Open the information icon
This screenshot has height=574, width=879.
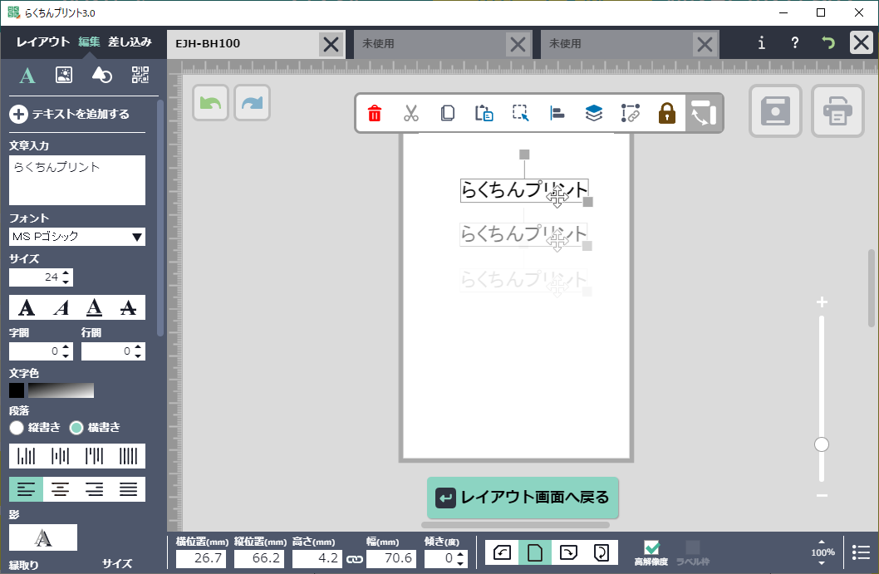pos(761,43)
